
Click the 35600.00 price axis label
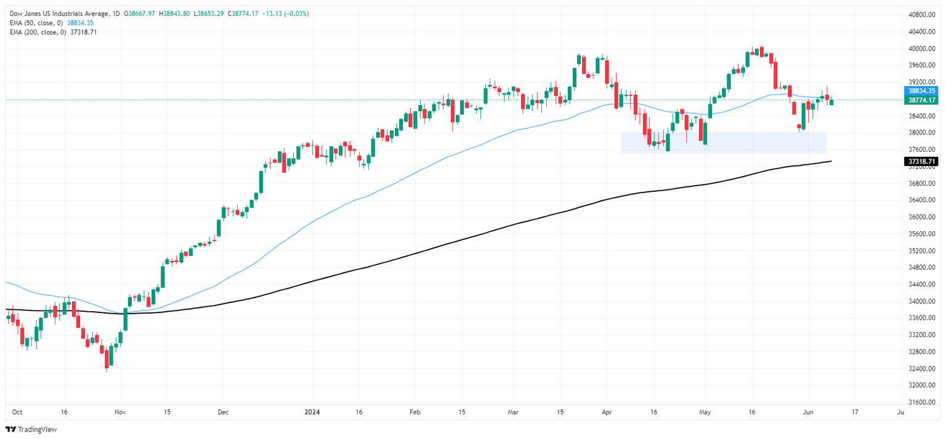[922, 234]
